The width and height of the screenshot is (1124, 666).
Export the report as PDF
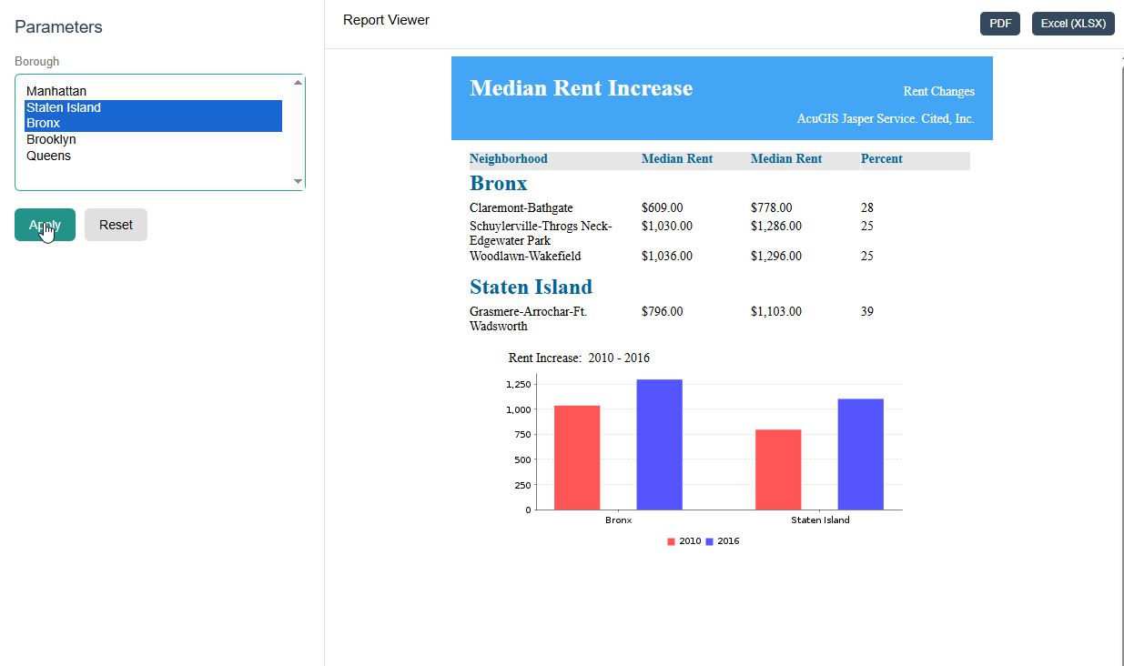coord(1000,24)
